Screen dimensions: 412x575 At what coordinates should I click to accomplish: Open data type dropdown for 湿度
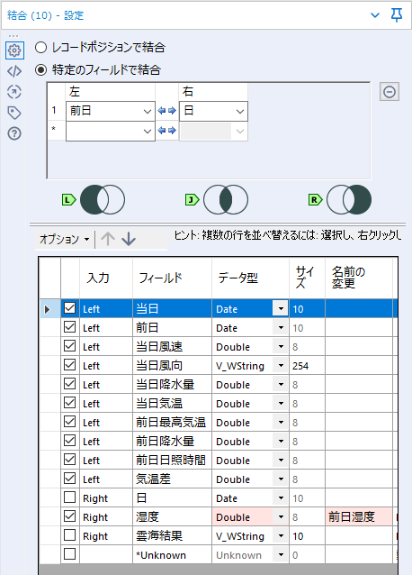pos(281,517)
